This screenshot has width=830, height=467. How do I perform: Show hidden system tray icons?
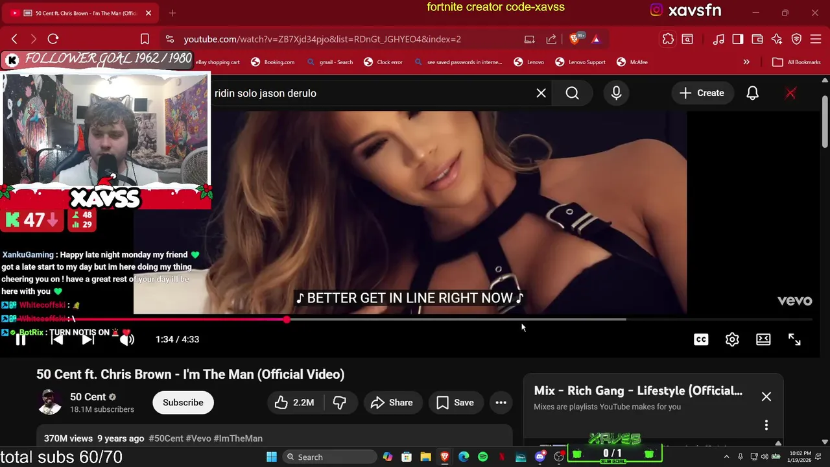pyautogui.click(x=728, y=457)
